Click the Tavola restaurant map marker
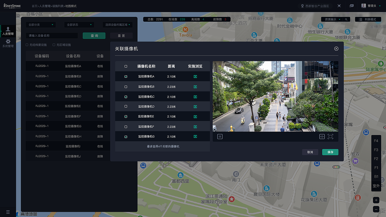Screen dimensions: 386x217 click(x=185, y=30)
